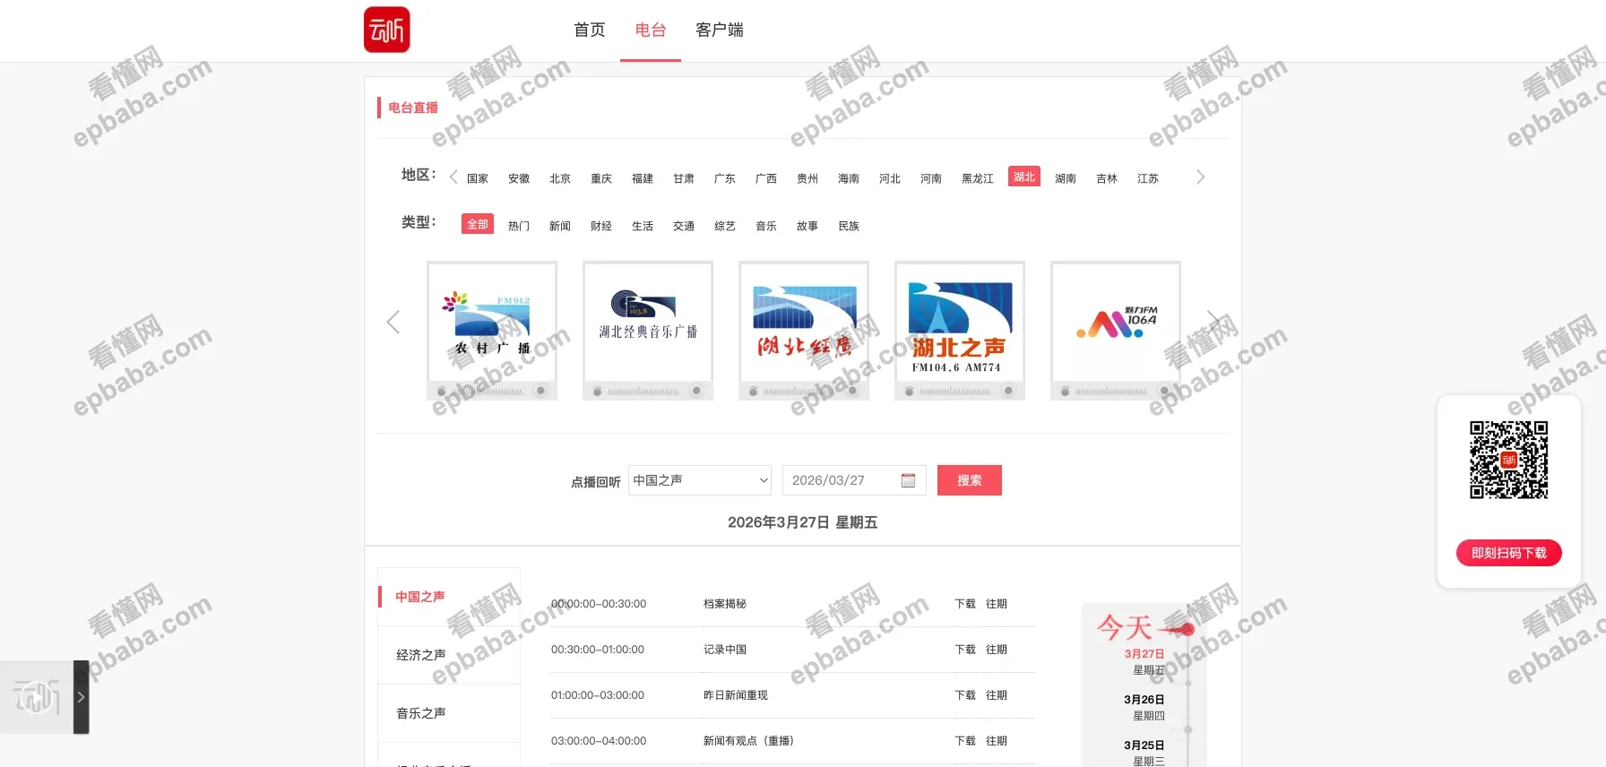Select the 甘肃 region

point(684,178)
